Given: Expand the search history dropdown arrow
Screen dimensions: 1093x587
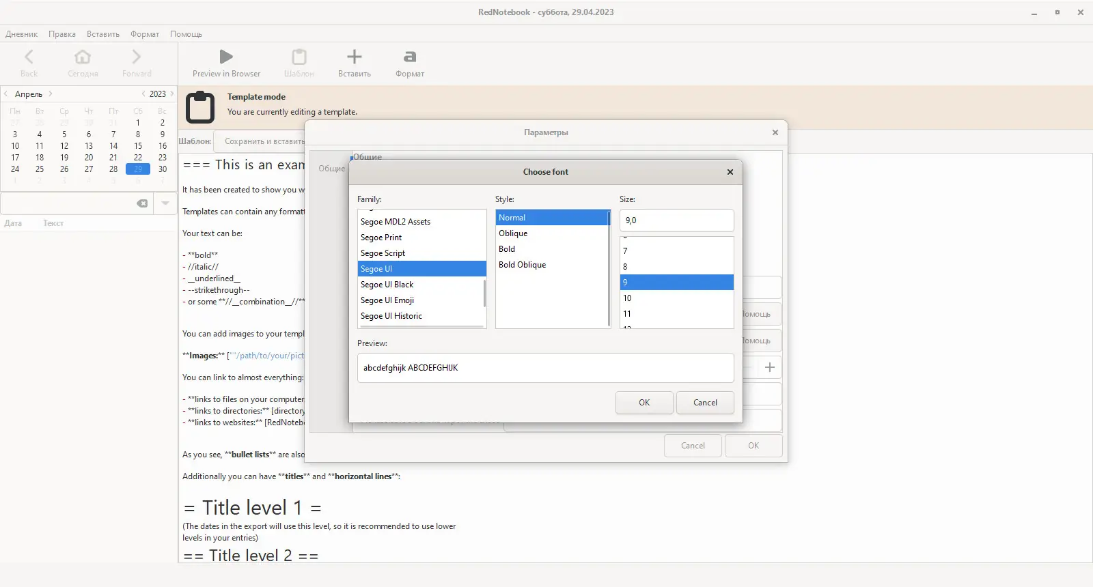Looking at the screenshot, I should (x=165, y=203).
